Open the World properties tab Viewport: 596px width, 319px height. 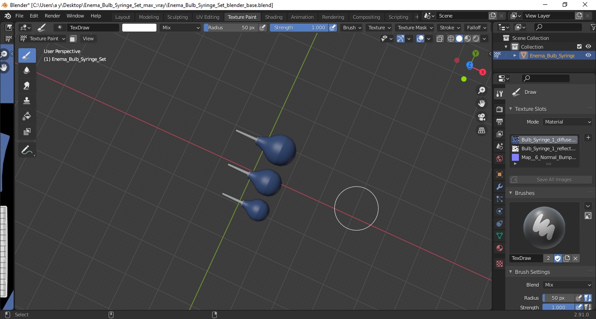(499, 159)
